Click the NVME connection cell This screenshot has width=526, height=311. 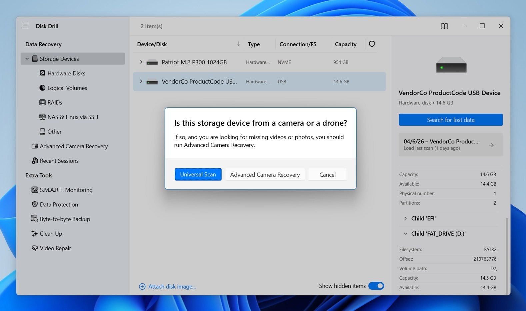click(x=284, y=62)
